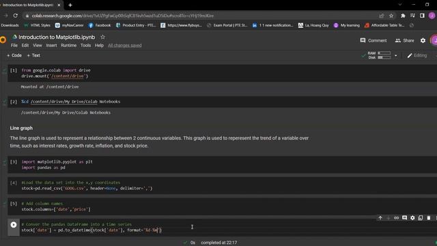
Task: Open the cell editor settings gear
Action: (x=412, y=218)
